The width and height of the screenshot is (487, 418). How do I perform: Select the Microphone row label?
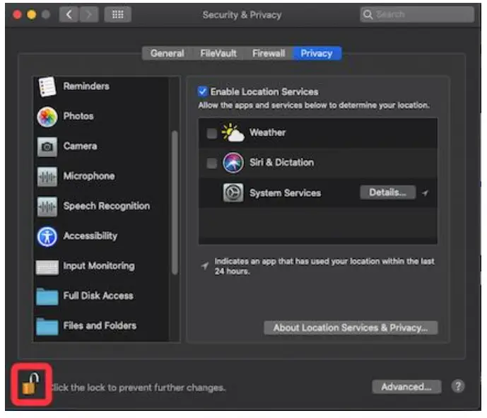[x=89, y=176]
